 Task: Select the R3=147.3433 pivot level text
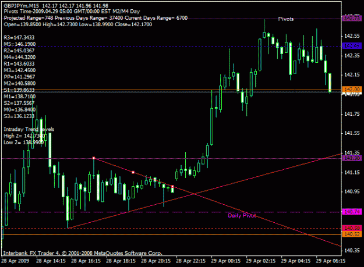click(x=19, y=38)
